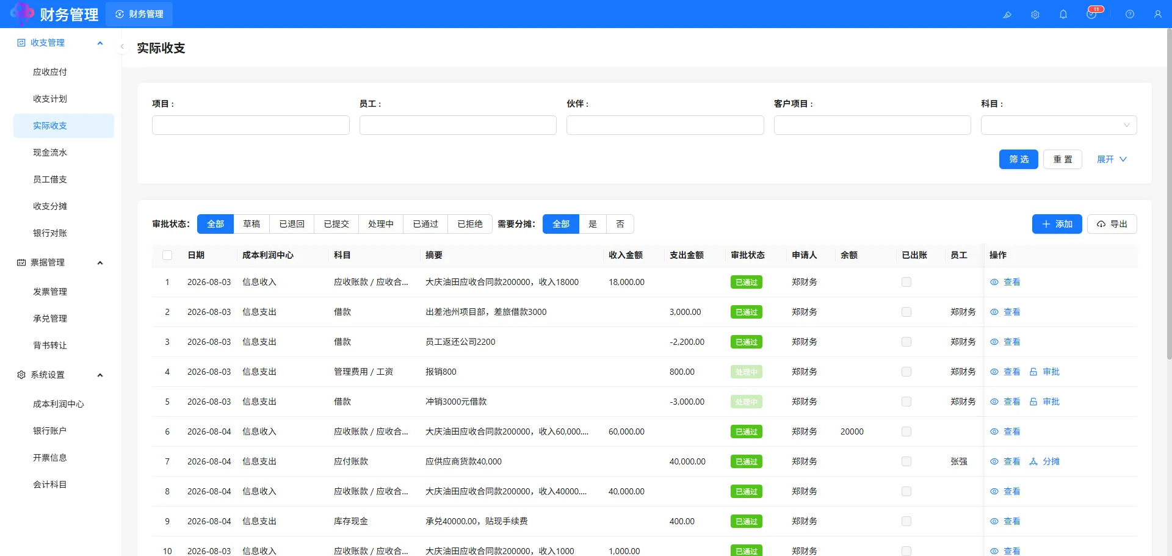Open the user profile icon
Image resolution: width=1172 pixels, height=556 pixels.
(x=1158, y=14)
